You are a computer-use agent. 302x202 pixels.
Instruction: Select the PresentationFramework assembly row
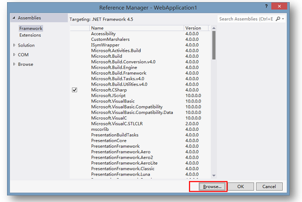click(140, 146)
